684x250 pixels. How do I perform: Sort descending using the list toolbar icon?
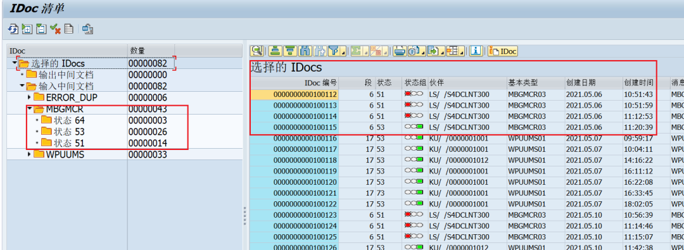click(x=290, y=51)
